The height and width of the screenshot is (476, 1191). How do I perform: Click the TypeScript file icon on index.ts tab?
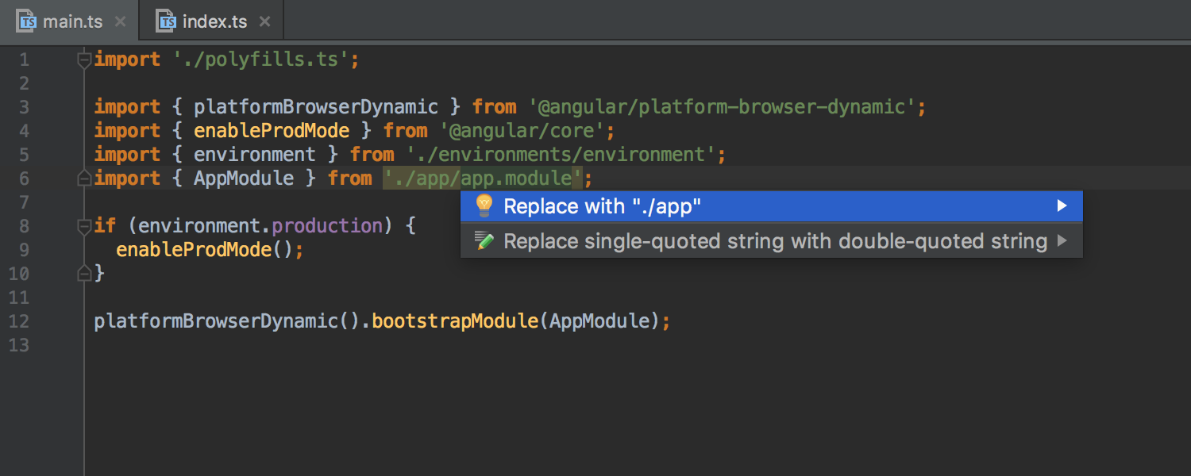(166, 21)
